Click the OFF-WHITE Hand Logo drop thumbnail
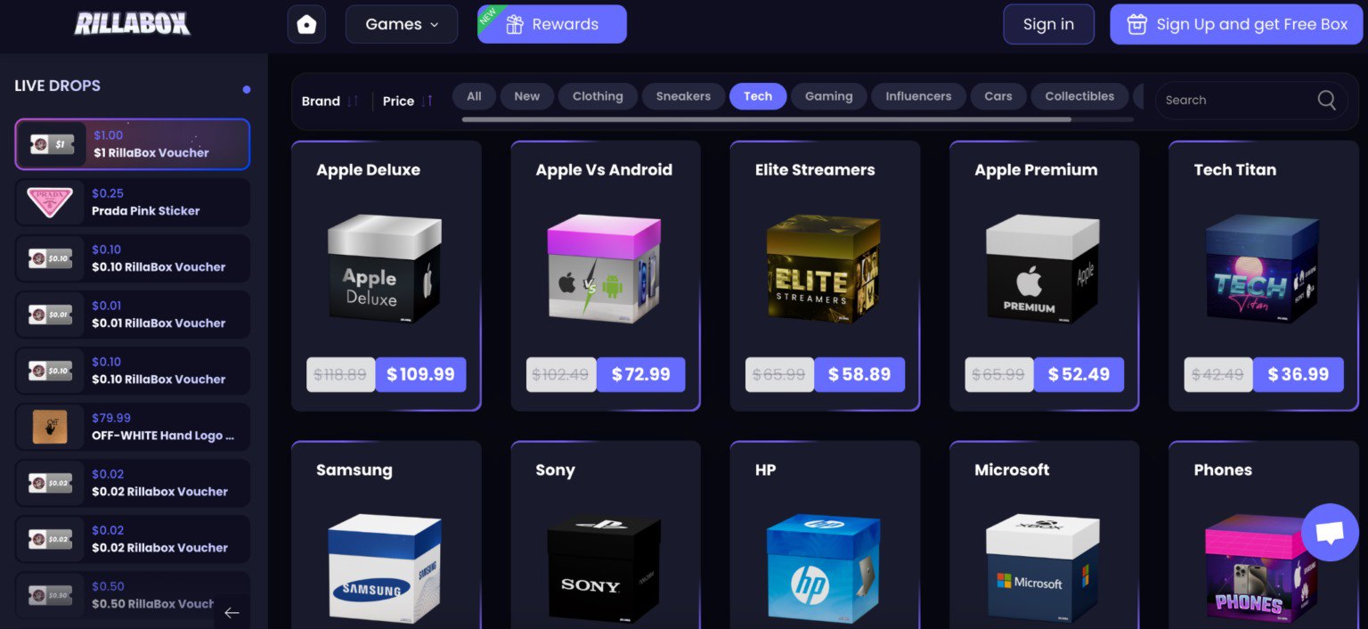The image size is (1368, 629). 50,427
